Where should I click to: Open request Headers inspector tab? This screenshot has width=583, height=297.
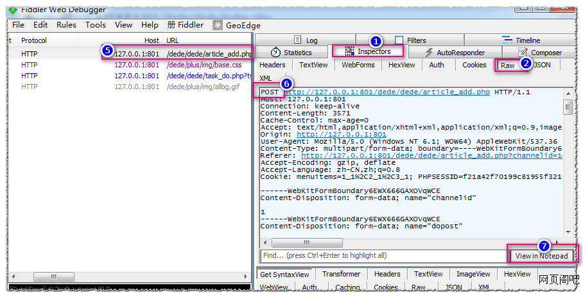pos(272,65)
